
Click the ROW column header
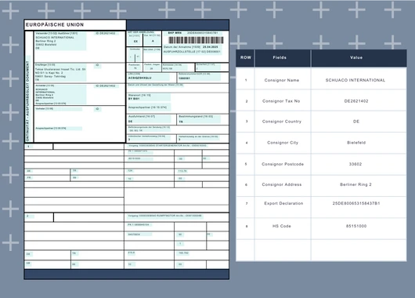245,57
